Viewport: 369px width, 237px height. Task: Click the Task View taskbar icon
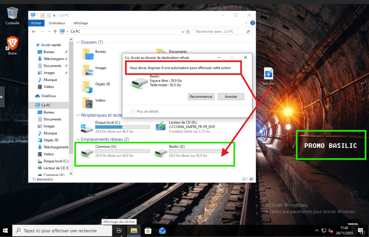tap(119, 231)
